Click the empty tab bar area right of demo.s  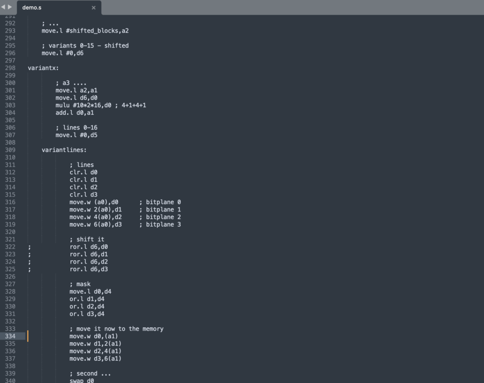point(284,8)
